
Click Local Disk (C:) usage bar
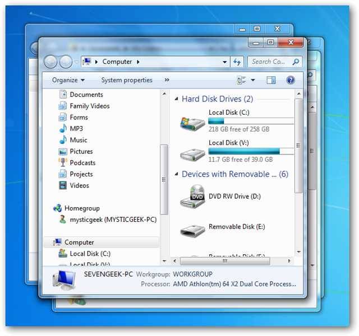pos(251,121)
